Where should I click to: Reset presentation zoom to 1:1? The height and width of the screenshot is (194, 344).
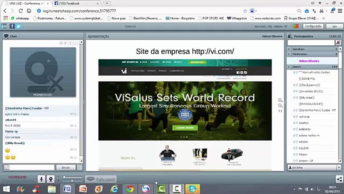[280, 111]
